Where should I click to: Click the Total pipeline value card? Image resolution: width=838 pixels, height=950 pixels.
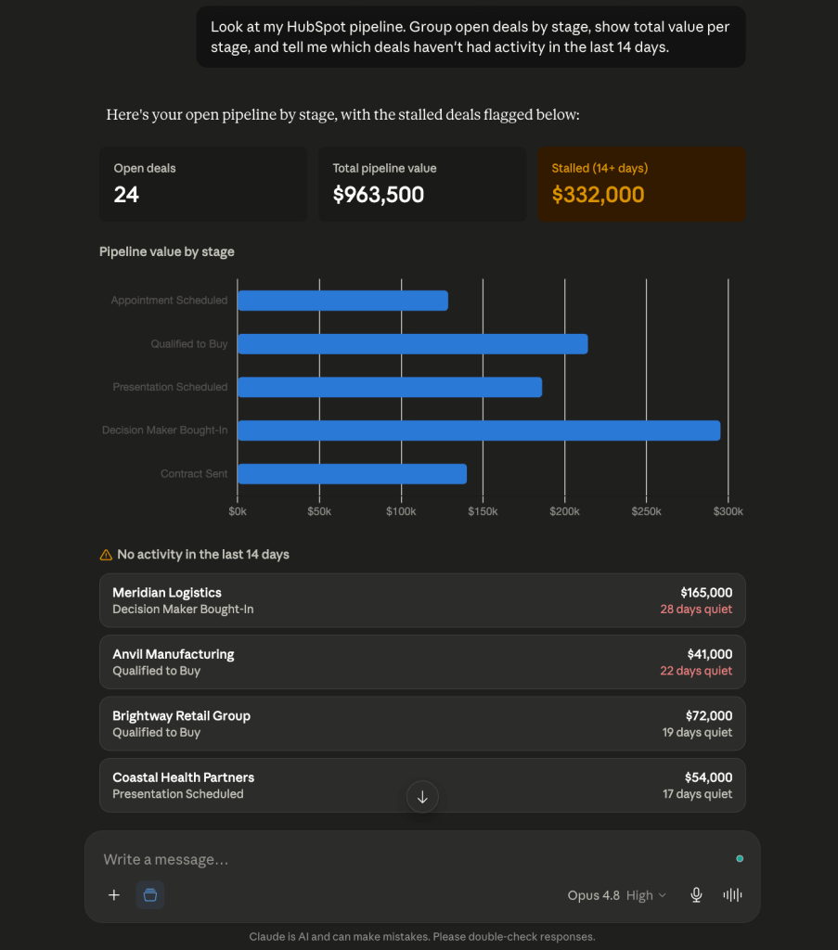[422, 185]
